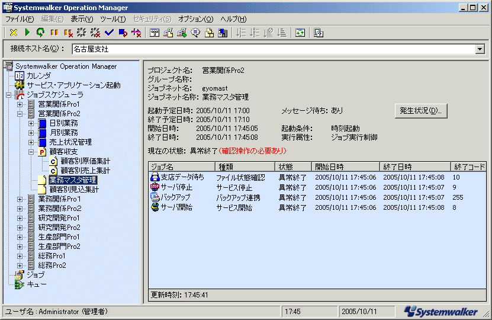Click the green circular restart arrow icon
Image resolution: width=492 pixels, height=320 pixels.
coord(40,33)
